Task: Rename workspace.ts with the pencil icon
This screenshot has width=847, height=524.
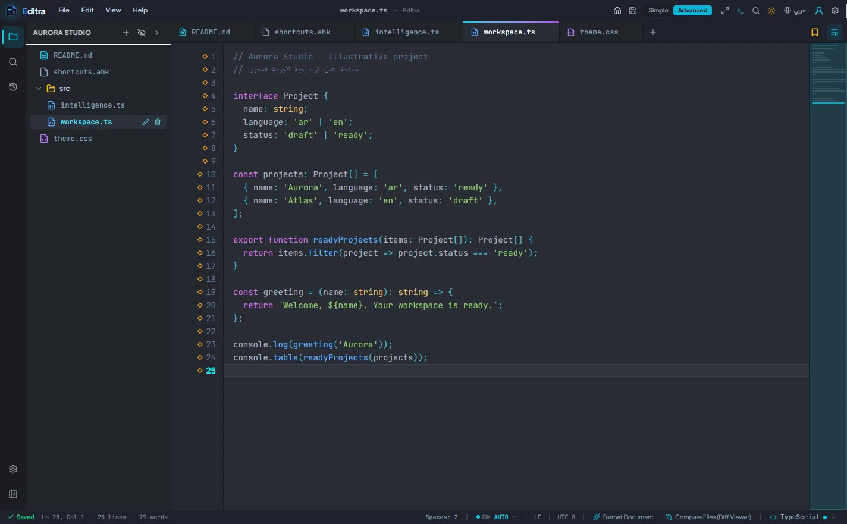Action: 146,122
